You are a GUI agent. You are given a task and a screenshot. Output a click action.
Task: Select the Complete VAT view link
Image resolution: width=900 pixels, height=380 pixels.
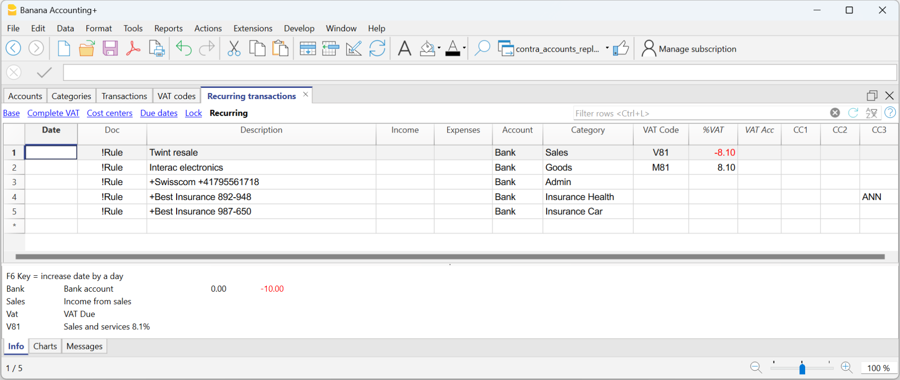click(53, 113)
